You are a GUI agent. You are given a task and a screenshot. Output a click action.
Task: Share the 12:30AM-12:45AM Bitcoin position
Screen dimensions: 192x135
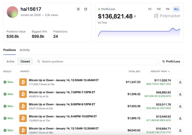click(180, 82)
